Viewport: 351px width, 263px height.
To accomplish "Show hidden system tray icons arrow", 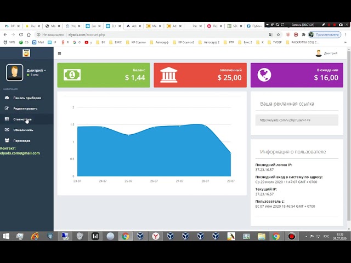I will pos(306,236).
